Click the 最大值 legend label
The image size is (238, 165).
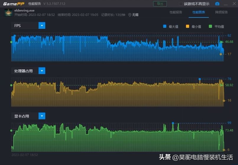pyautogui.click(x=174, y=26)
